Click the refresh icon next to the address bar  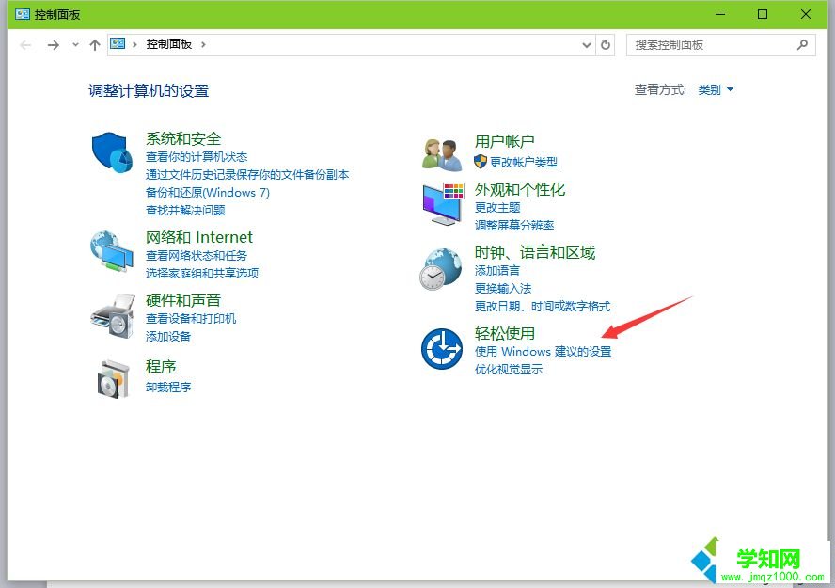click(603, 44)
